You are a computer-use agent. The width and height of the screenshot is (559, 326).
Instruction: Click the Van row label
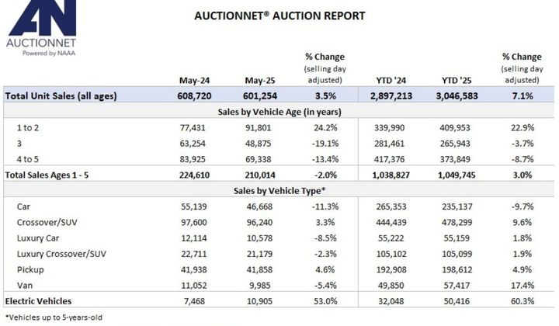click(x=25, y=286)
